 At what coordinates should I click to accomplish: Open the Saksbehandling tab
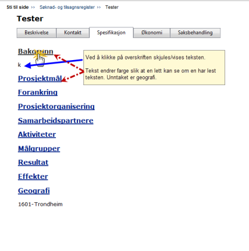[195, 33]
